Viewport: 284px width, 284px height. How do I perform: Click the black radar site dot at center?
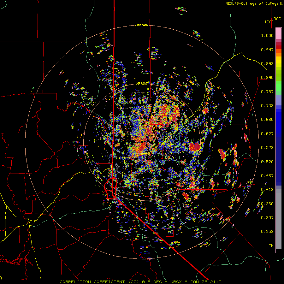[x=142, y=142]
